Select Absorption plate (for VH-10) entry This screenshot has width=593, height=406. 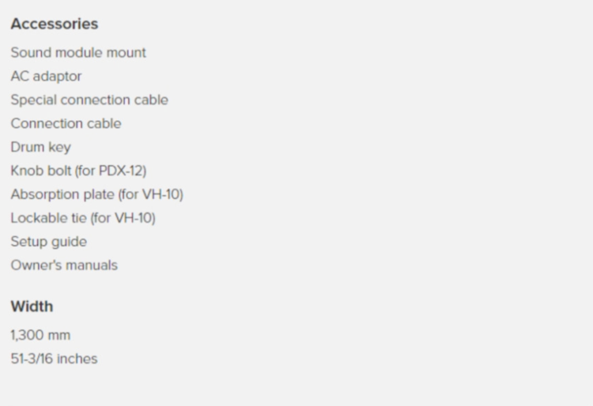[96, 194]
